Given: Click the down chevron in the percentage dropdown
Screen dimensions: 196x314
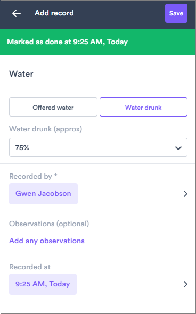Looking at the screenshot, I should coord(178,148).
